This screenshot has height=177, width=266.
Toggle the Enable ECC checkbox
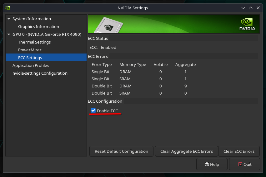[x=93, y=111]
